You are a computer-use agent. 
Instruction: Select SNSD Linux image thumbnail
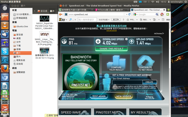coord(44,35)
